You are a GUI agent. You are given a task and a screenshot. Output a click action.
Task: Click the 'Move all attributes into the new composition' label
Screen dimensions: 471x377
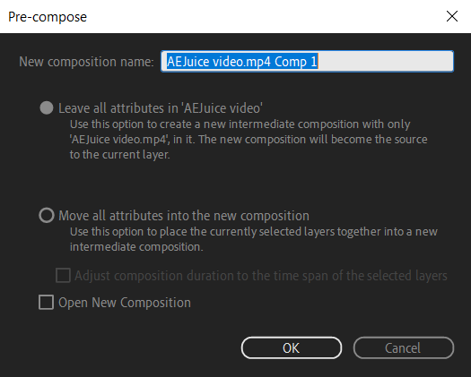184,216
